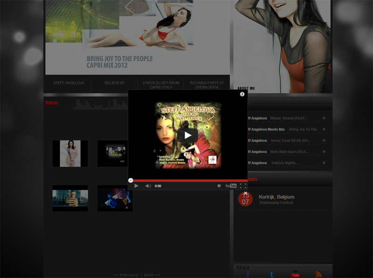Screen dimensions: 373x278
Task: Select ROCKING PARTY AT OPERA SOFIA tab
Action: click(207, 85)
